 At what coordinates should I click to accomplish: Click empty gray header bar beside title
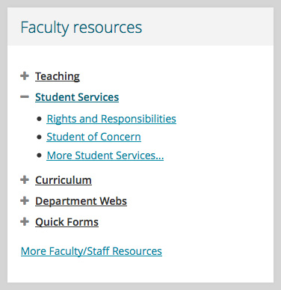[x=207, y=27]
